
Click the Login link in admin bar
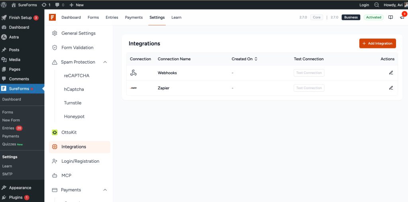point(364,5)
